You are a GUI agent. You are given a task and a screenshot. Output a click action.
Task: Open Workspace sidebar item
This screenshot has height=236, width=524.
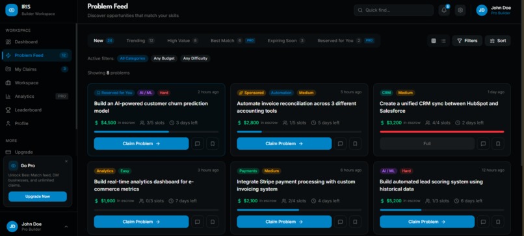click(37, 83)
